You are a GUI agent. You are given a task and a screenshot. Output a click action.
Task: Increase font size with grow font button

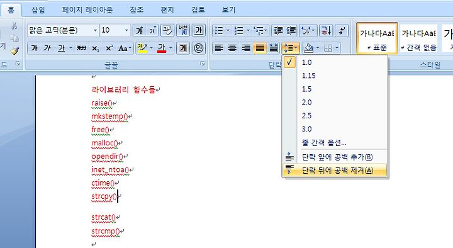[x=140, y=30]
